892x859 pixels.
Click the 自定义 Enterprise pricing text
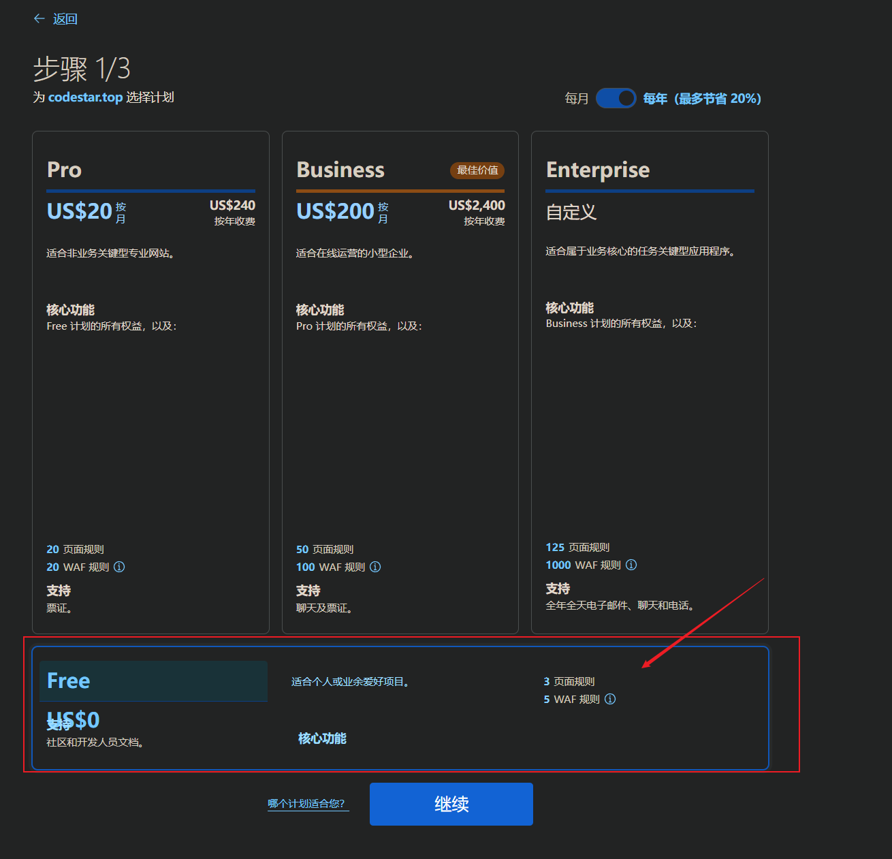(x=571, y=213)
